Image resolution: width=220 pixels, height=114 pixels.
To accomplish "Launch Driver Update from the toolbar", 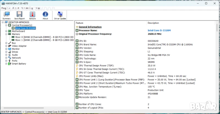I will tap(60, 15).
